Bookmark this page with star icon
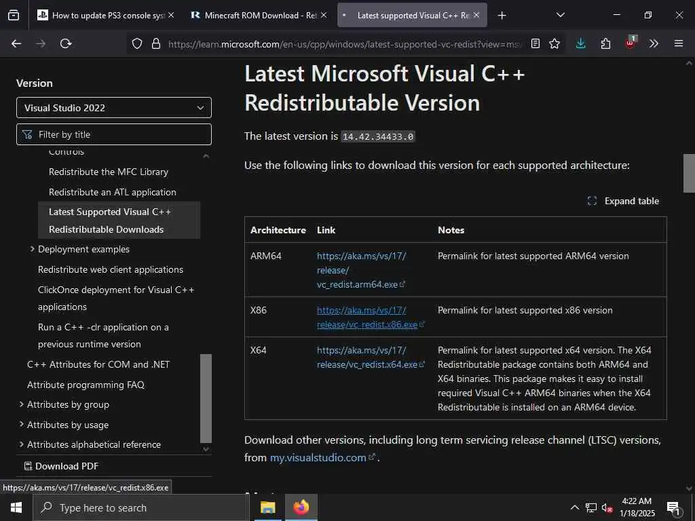This screenshot has width=695, height=521. tap(555, 43)
